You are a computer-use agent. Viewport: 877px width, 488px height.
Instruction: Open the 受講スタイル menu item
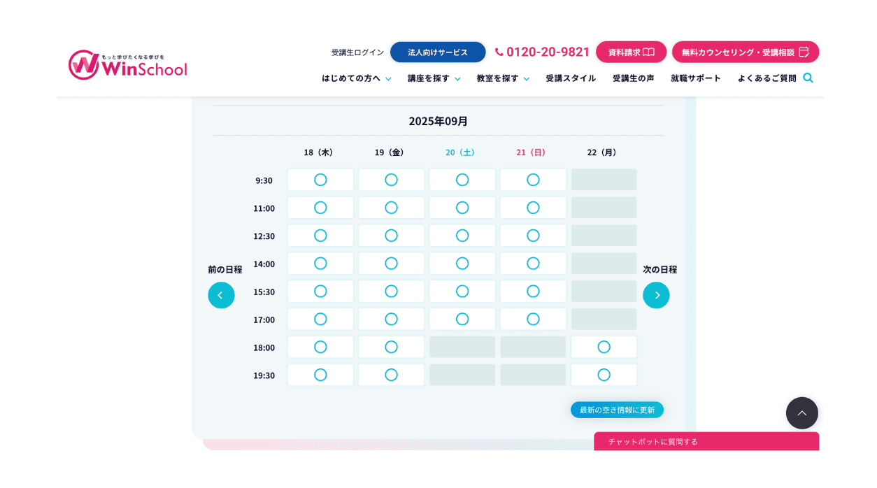(571, 78)
